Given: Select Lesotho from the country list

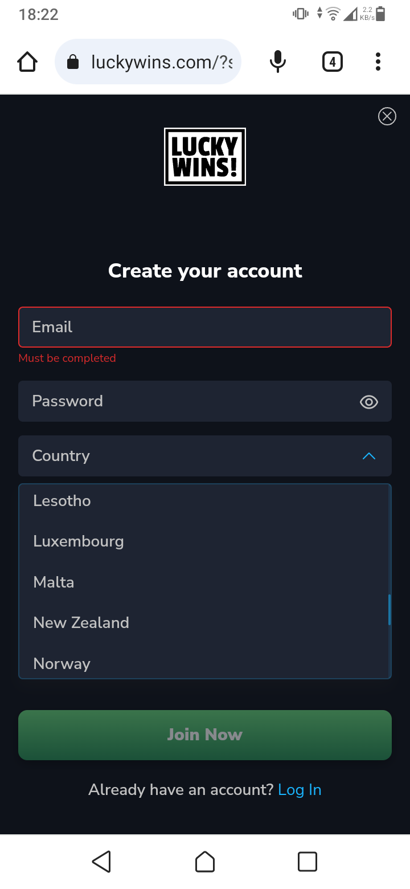Looking at the screenshot, I should point(62,501).
